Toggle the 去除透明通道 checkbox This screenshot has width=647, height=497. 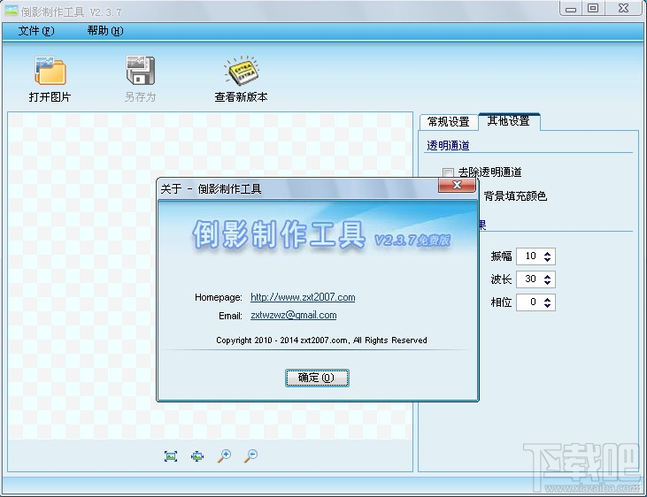(448, 172)
